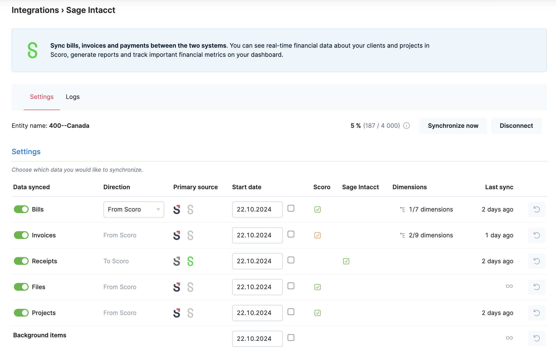Click the Sage Intacct logo in banner
The height and width of the screenshot is (351, 556).
pos(32,50)
